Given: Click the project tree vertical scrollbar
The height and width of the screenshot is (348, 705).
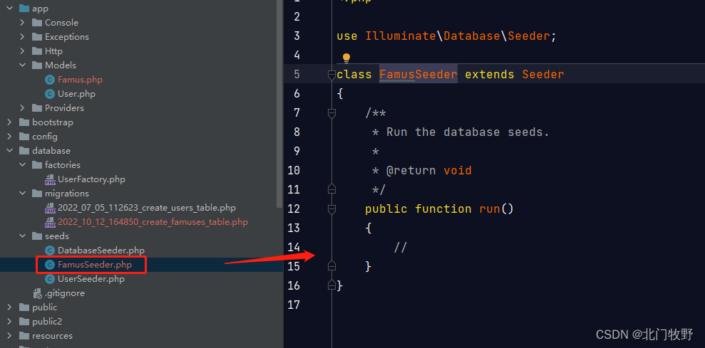Looking at the screenshot, I should [280, 103].
